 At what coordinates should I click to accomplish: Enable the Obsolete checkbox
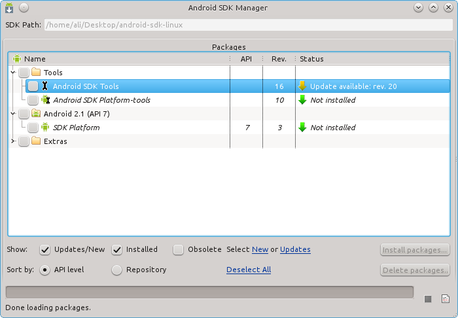(x=179, y=249)
